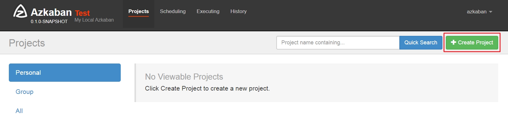Focus the Project name containing search field
The image size is (508, 127).
point(338,43)
